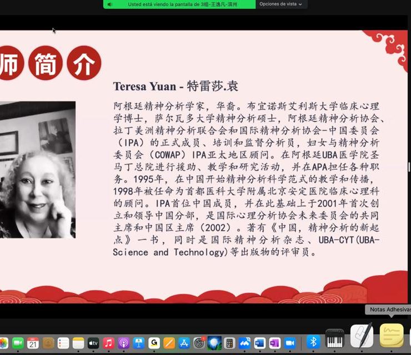Screen dimensions: 411x355
Task: Click the red circle with character 简
Action: coord(46,63)
